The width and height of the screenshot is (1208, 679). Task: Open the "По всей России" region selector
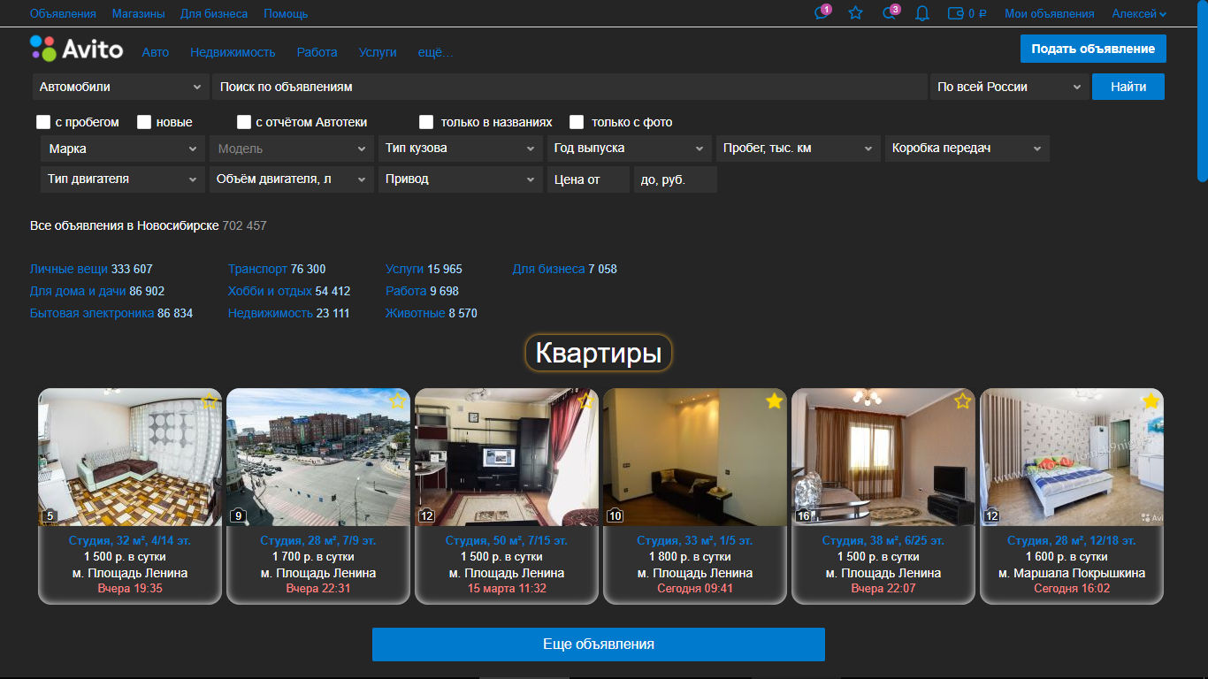1008,87
